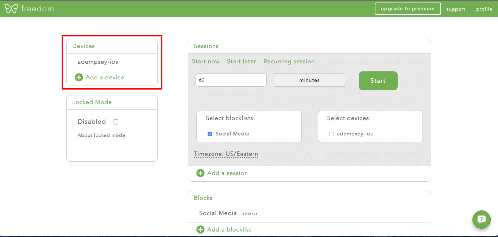
Task: Click the Social Media label under Select blocklists
Action: [x=232, y=134]
